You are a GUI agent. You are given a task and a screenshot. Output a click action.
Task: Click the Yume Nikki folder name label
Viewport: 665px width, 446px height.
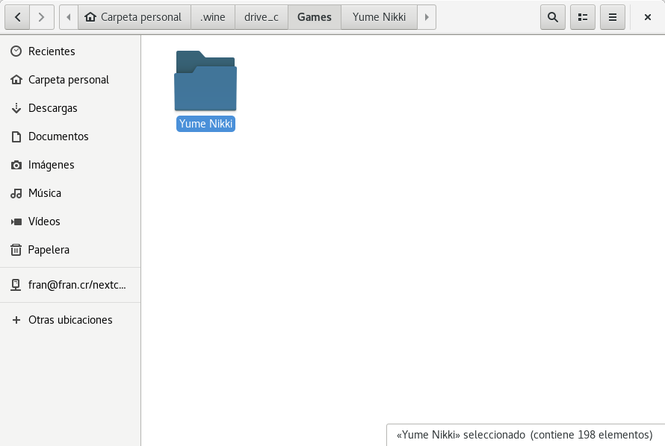click(205, 124)
